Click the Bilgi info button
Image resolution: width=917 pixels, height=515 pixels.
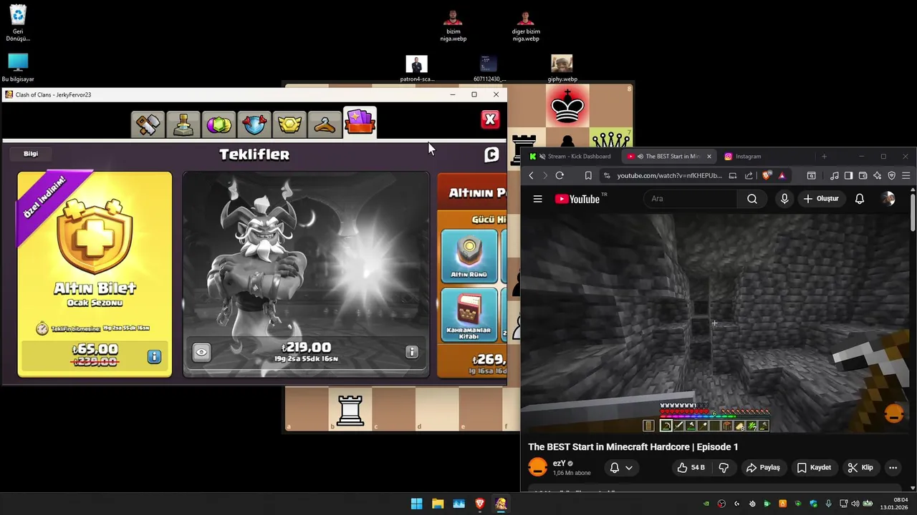pyautogui.click(x=31, y=154)
